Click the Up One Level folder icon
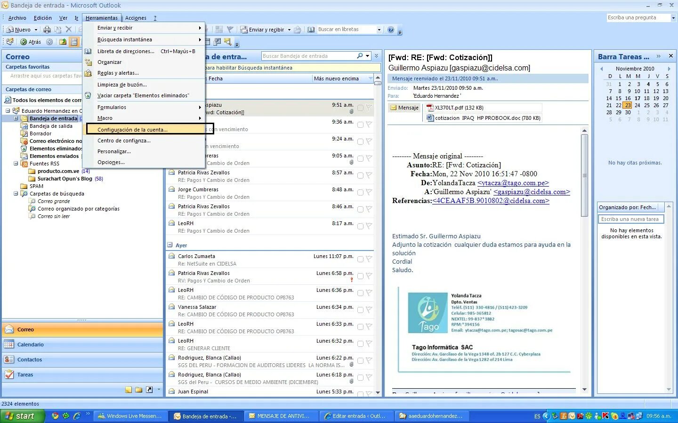 pos(63,42)
